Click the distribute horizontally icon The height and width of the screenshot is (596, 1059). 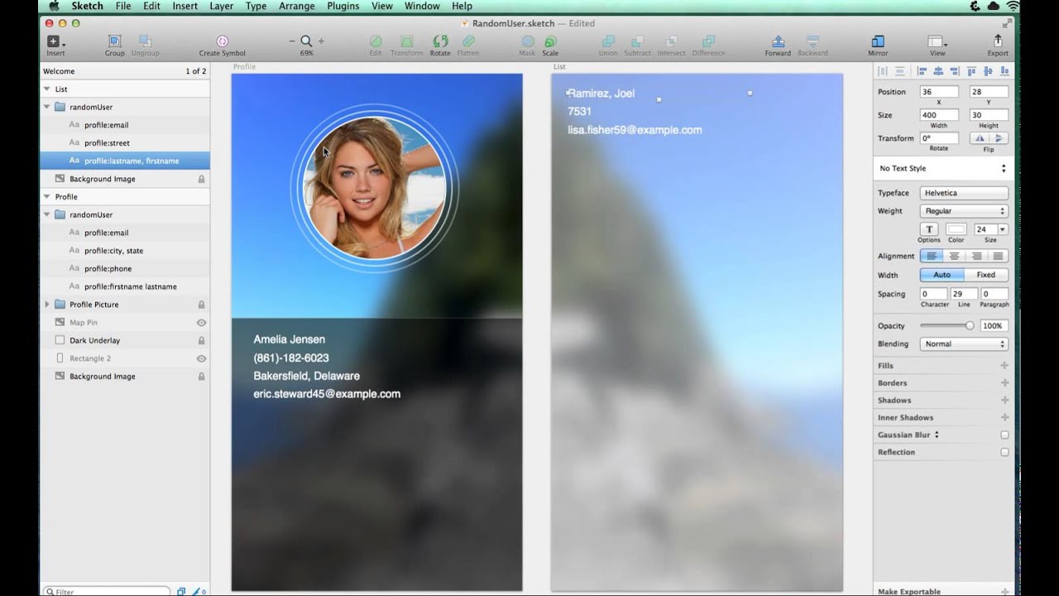pos(883,71)
